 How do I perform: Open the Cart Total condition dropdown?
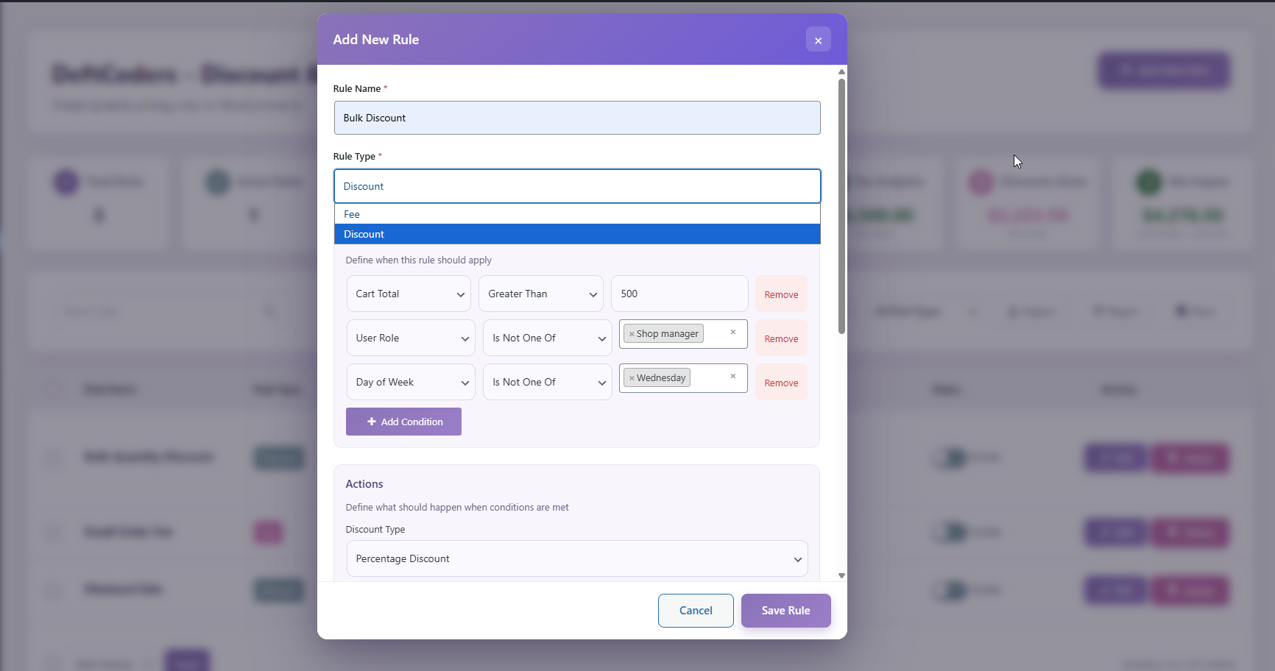[408, 294]
